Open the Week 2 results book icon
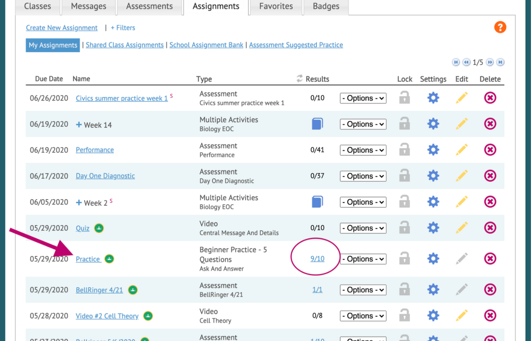This screenshot has height=341, width=531. (317, 201)
